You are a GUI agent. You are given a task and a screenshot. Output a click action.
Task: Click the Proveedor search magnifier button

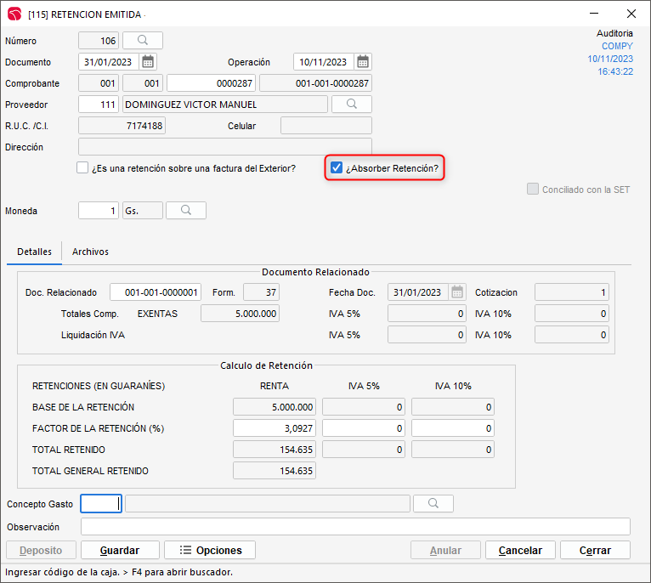pos(351,105)
